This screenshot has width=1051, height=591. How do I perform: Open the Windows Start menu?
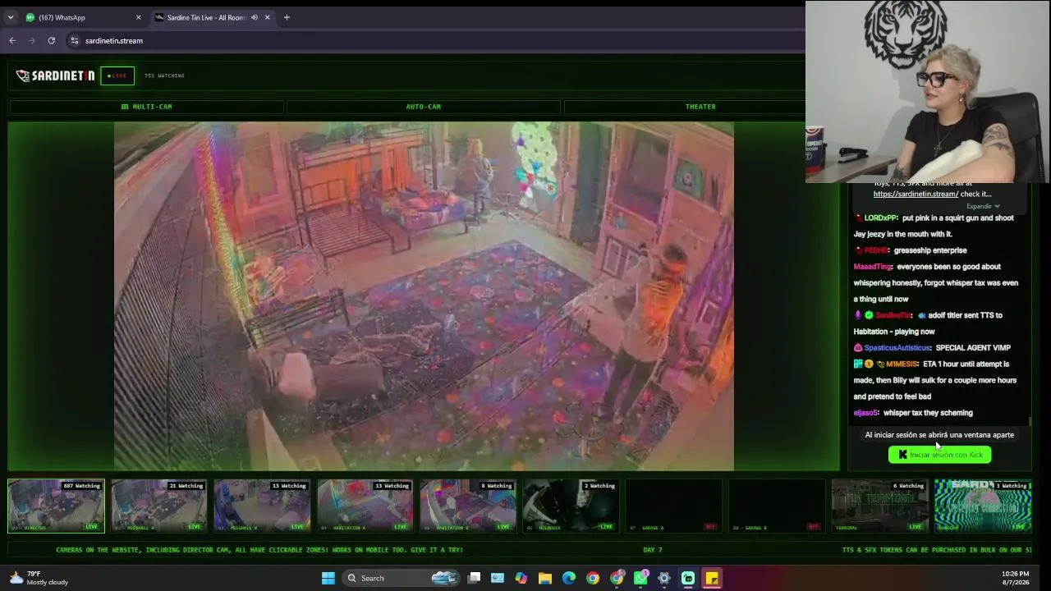[328, 578]
